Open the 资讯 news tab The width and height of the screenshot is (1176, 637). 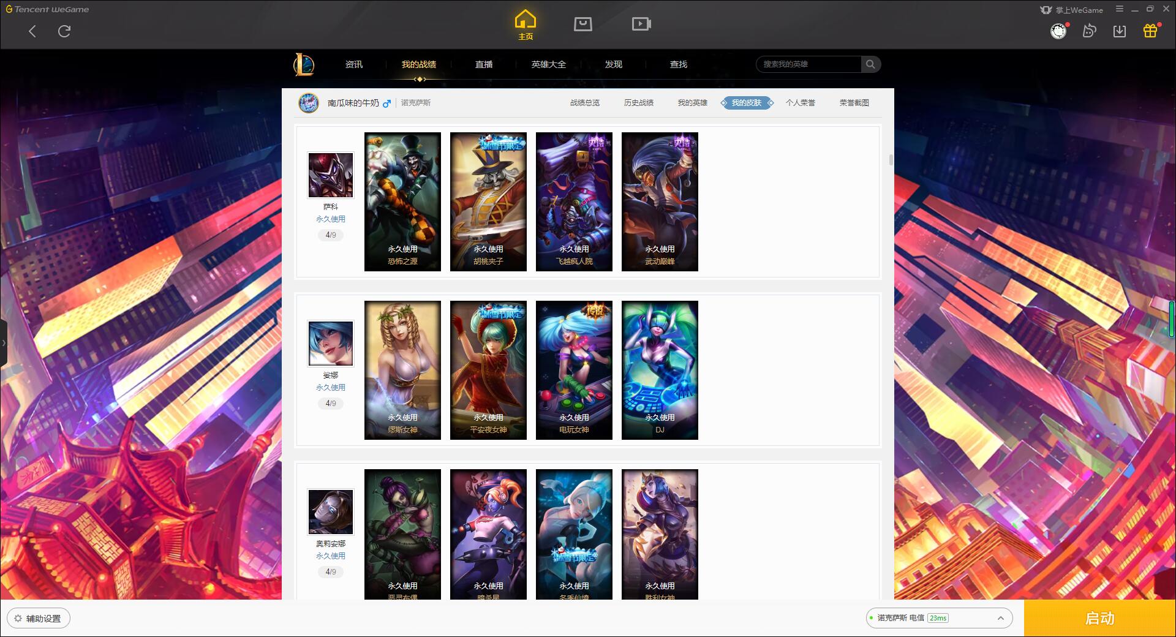pyautogui.click(x=354, y=64)
